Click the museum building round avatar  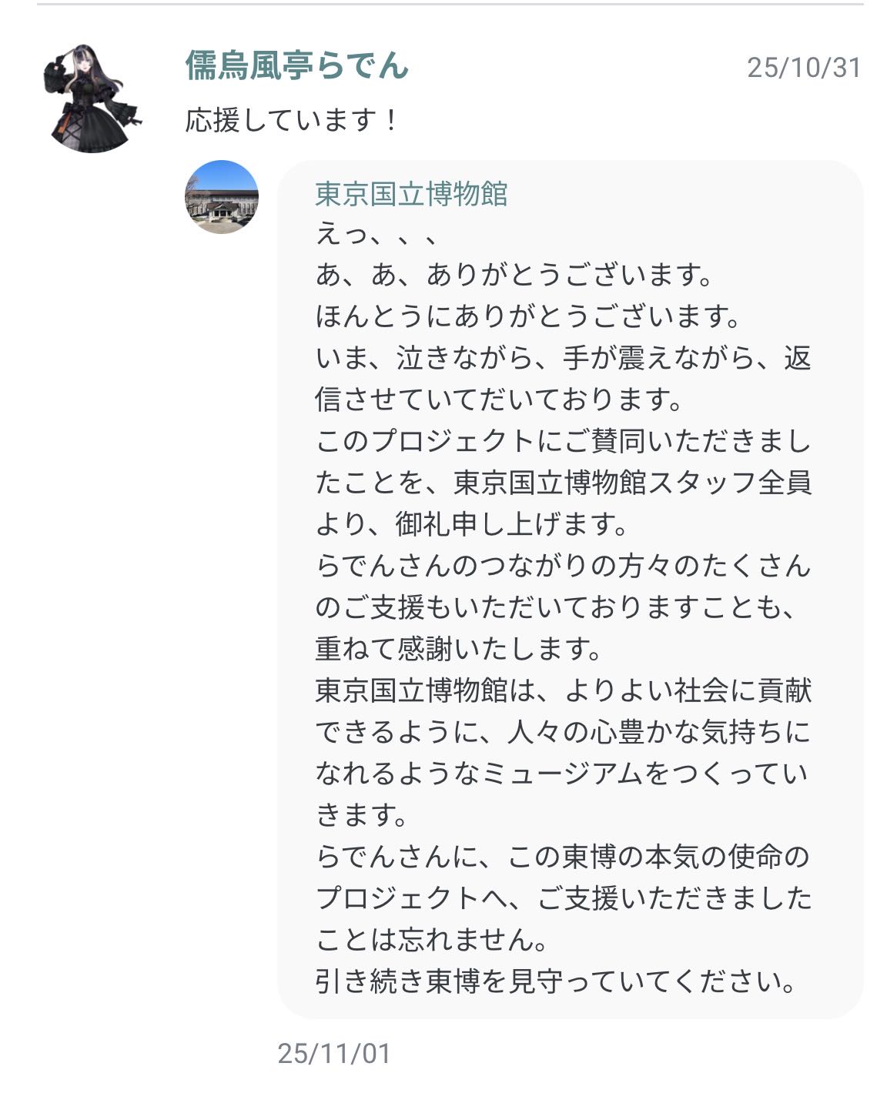point(222,197)
